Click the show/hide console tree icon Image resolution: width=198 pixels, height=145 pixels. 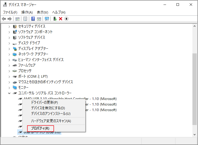click(x=17, y=19)
